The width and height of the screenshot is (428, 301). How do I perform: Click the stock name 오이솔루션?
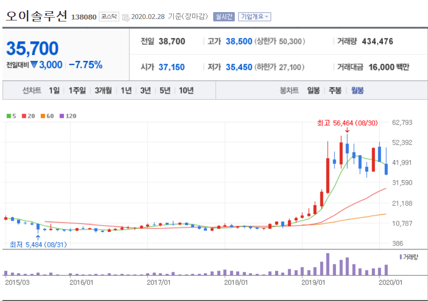(x=37, y=16)
